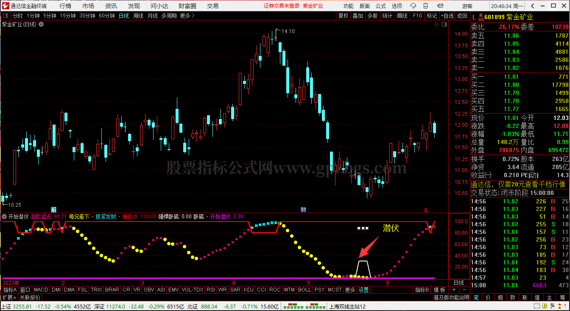Viewport: 570px width, 311px height.
Task: Switch to 60分钟 period
Action: pos(106,16)
